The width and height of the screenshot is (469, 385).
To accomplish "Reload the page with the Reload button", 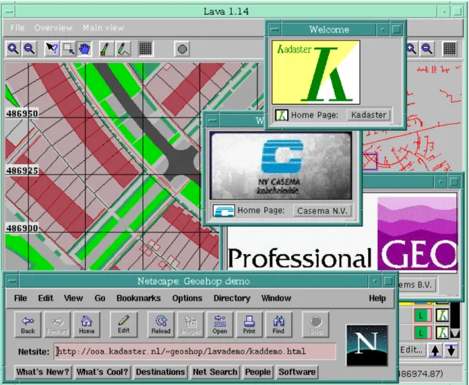I will pyautogui.click(x=161, y=325).
